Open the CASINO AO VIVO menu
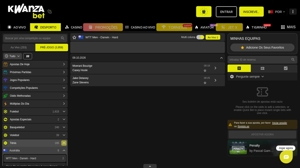 140,27
